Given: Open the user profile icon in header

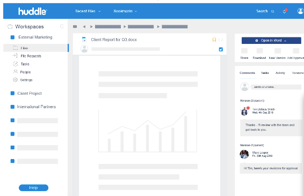Looking at the screenshot, I should [x=300, y=11].
